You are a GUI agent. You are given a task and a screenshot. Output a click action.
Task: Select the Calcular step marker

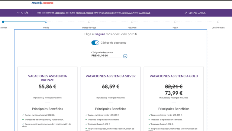(x=3, y=22)
